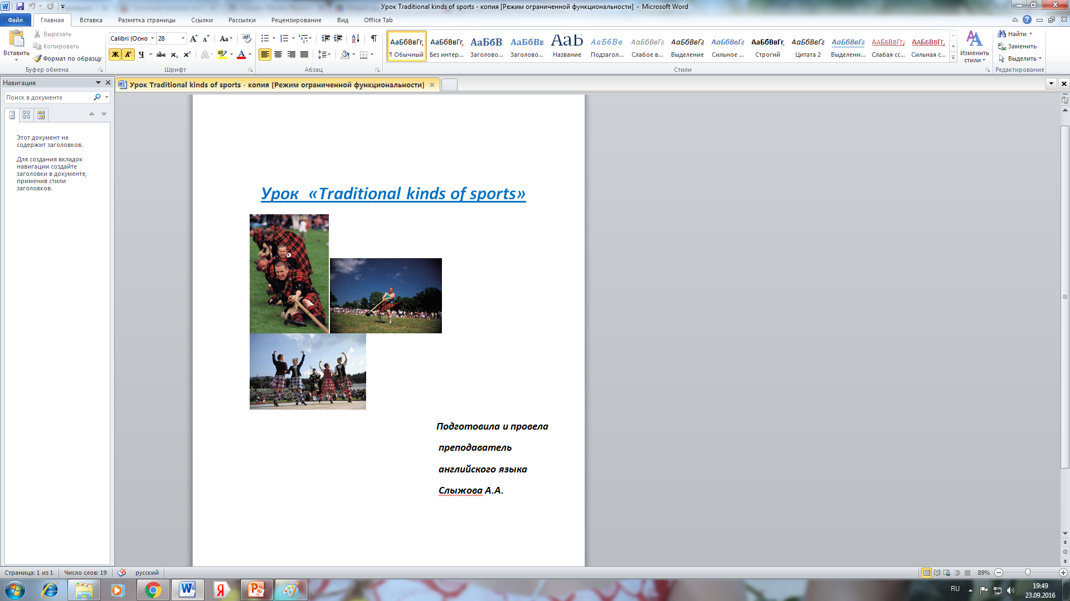
Task: Click the Format Painter brush icon
Action: (x=37, y=58)
